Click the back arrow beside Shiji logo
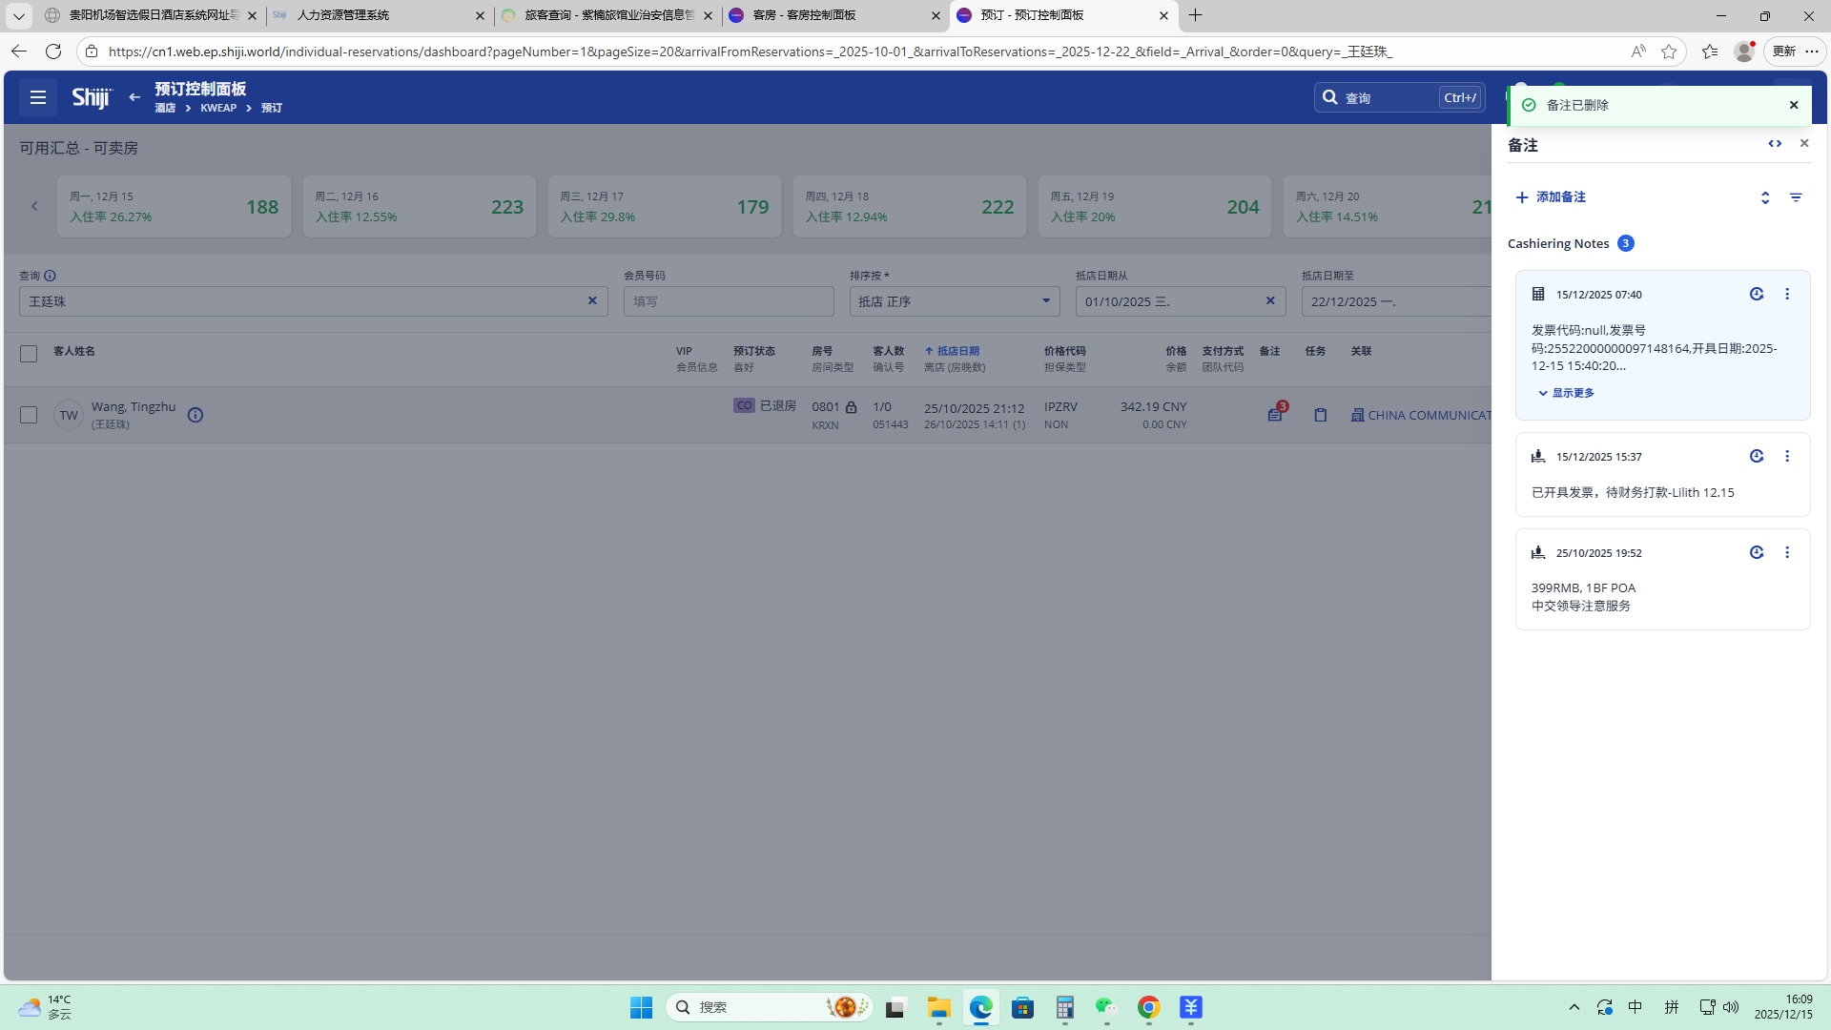 pos(134,97)
